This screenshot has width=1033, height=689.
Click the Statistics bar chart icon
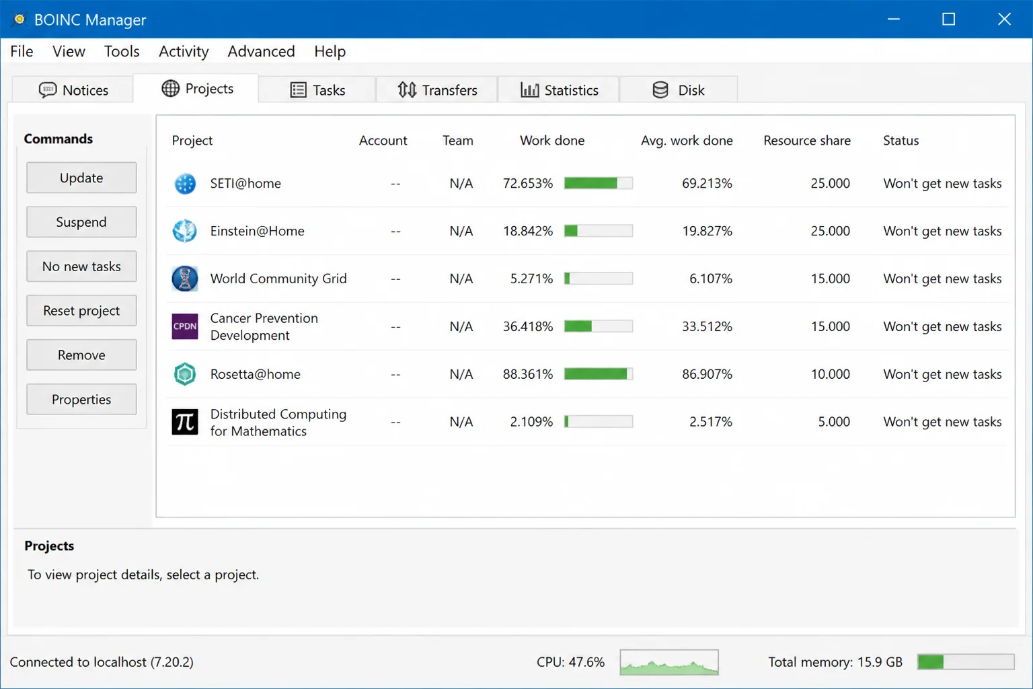pyautogui.click(x=530, y=90)
